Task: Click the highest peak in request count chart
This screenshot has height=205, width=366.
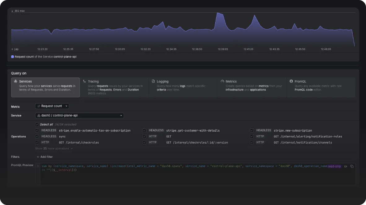Action: pos(218,13)
